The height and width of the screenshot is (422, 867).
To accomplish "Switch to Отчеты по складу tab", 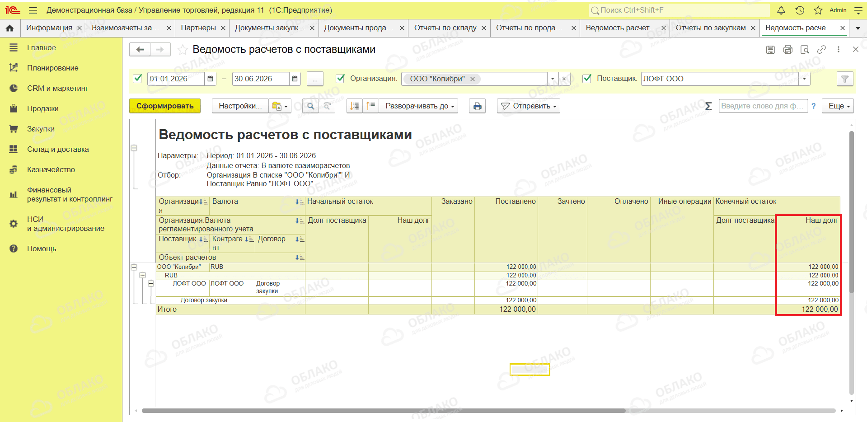I will click(x=445, y=28).
